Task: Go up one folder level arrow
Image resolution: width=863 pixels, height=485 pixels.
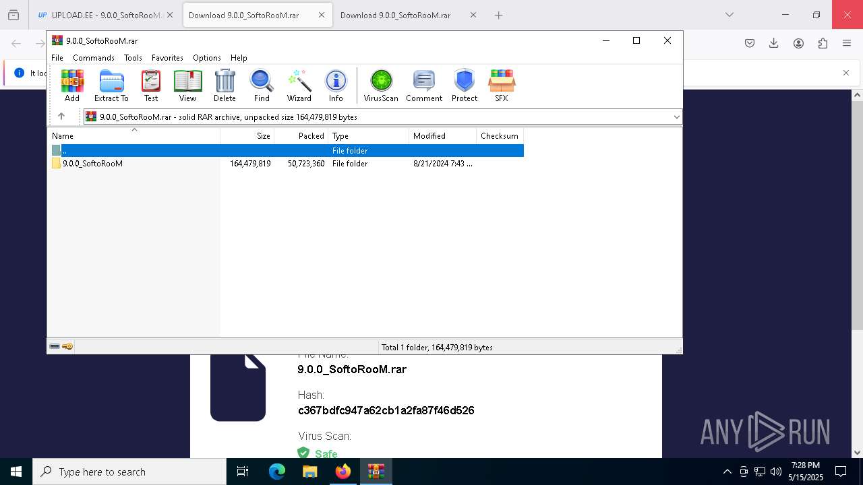Action: (61, 117)
